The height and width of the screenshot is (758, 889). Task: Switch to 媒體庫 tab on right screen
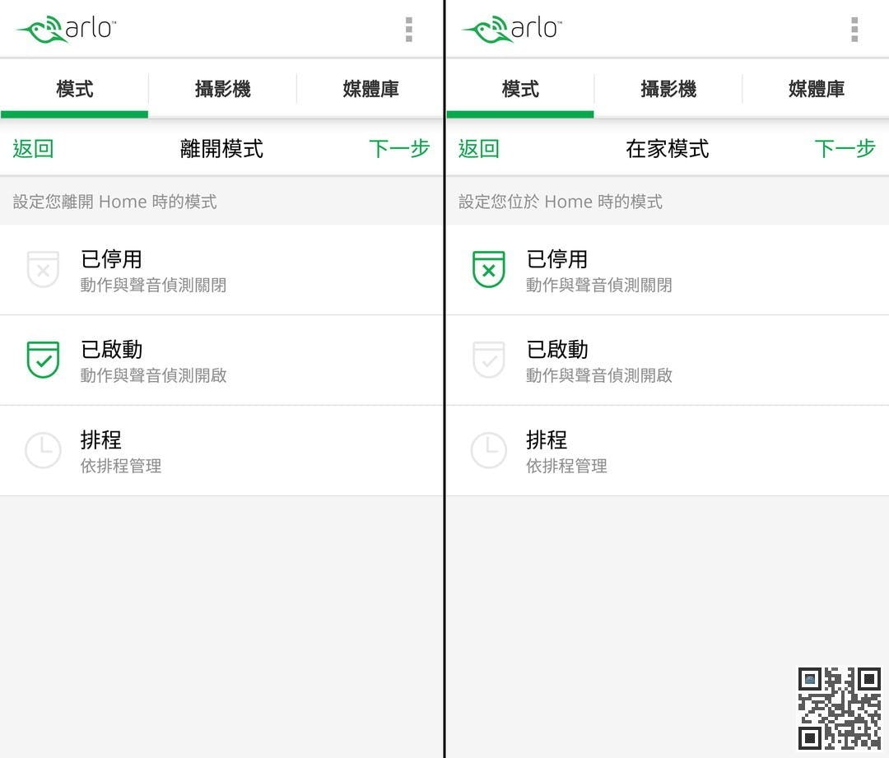(x=816, y=89)
